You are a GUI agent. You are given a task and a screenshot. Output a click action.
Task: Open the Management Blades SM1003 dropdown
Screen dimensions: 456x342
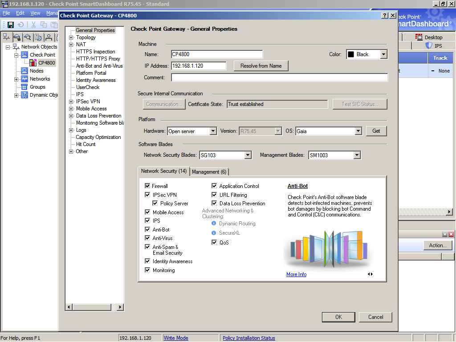tap(357, 155)
